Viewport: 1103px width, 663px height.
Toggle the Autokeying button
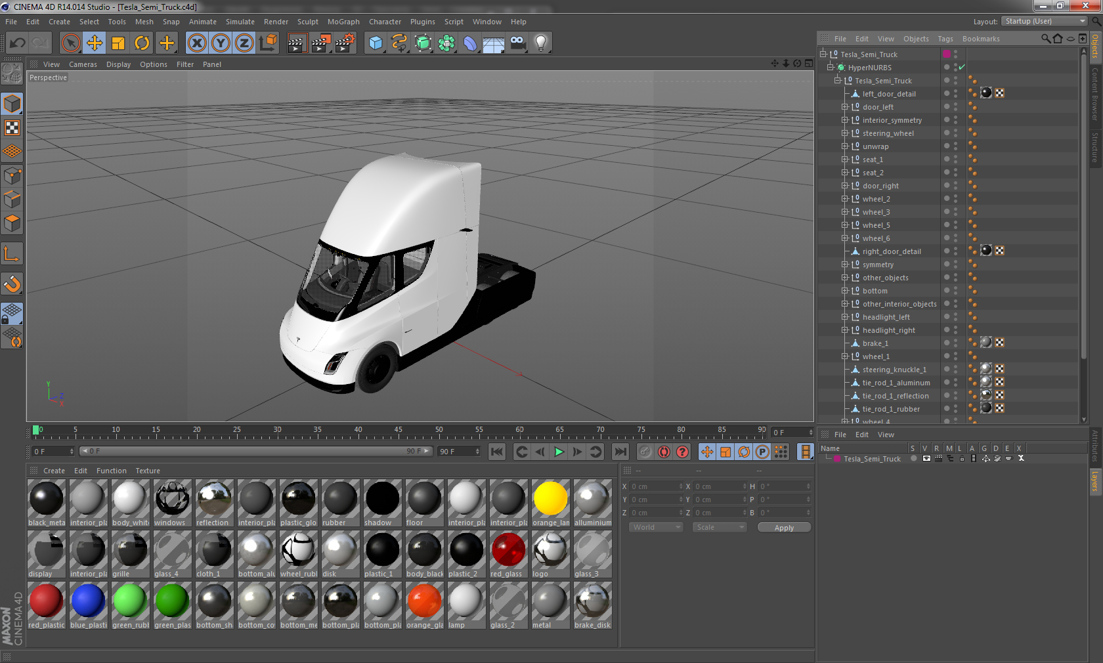(664, 452)
